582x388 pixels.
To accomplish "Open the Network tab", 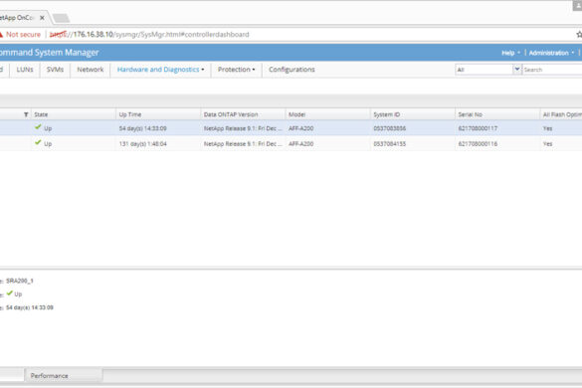I will (x=91, y=70).
